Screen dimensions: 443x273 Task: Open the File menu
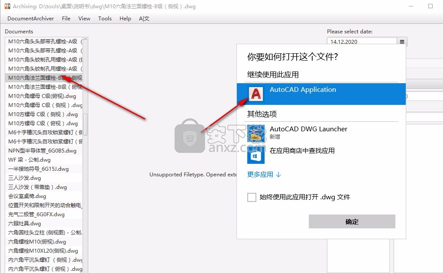coord(66,18)
